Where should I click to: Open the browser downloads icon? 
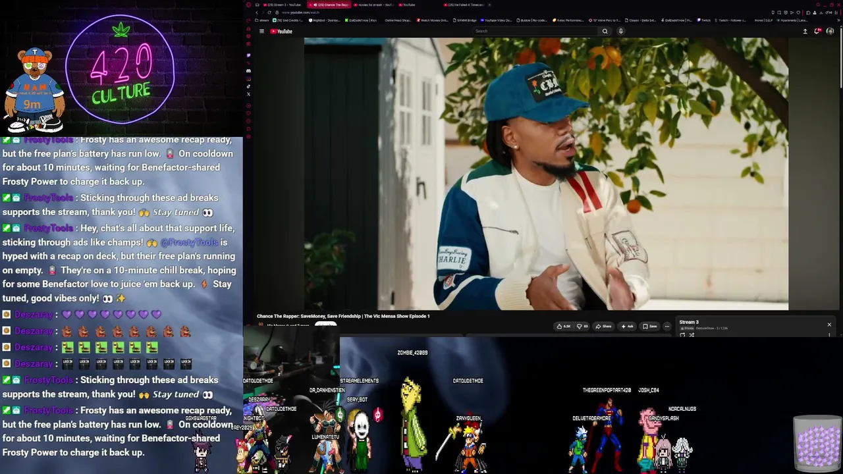click(821, 13)
